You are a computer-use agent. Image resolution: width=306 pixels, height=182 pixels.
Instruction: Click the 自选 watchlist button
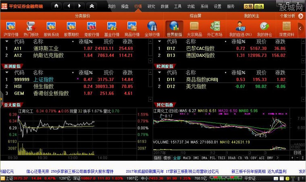259,6
